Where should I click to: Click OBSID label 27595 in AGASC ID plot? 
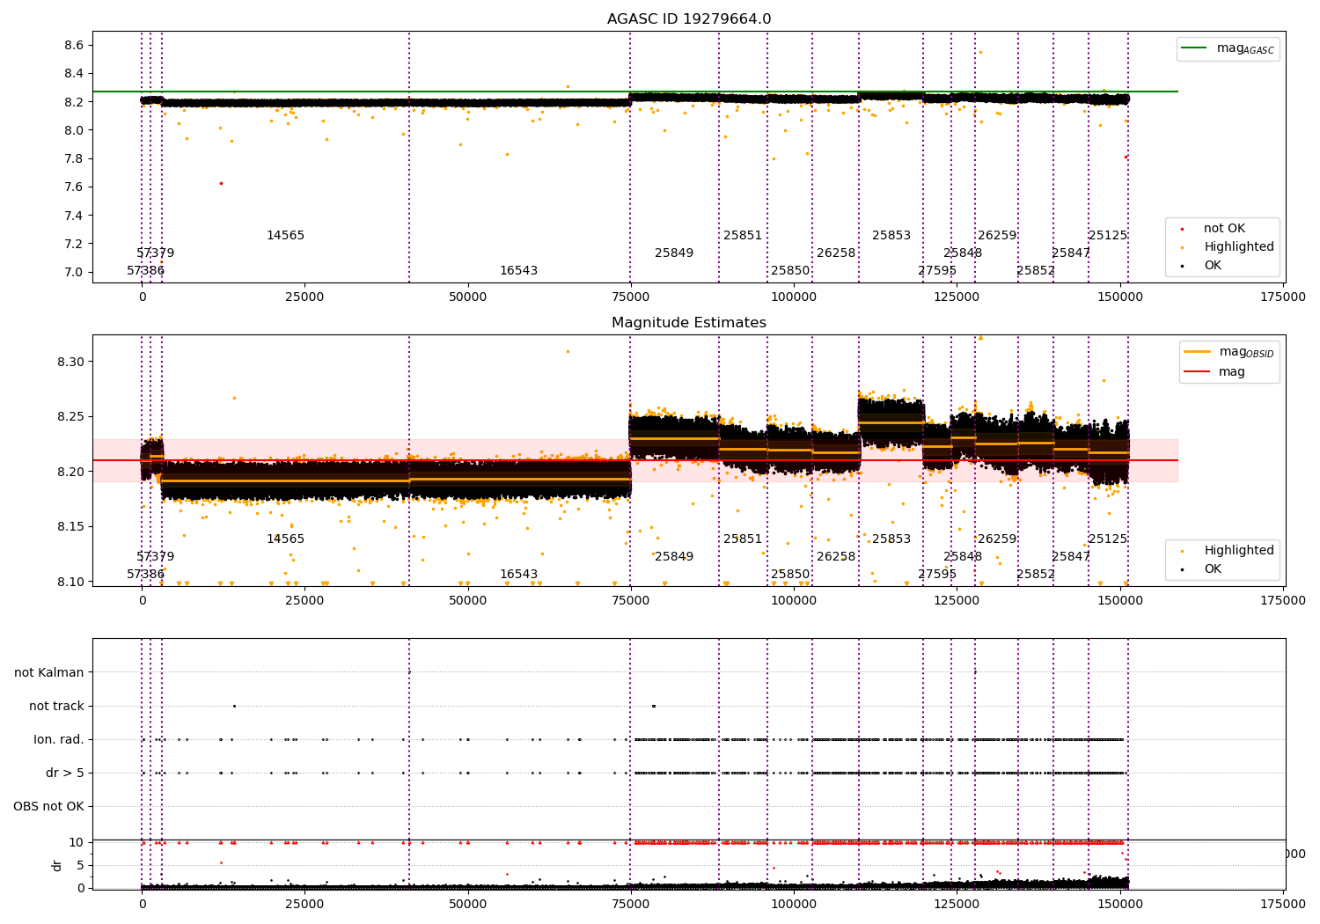pos(937,270)
